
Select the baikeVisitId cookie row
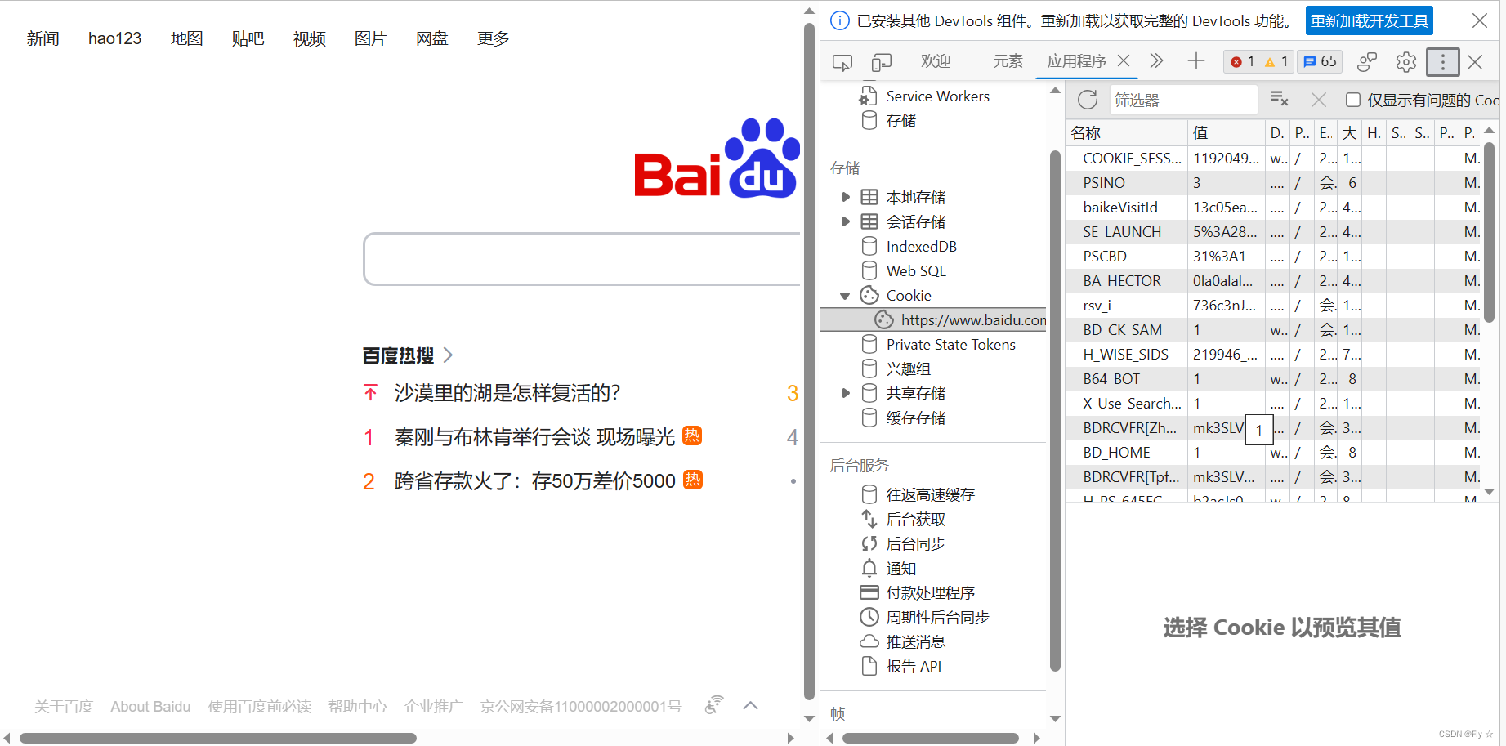(1275, 208)
